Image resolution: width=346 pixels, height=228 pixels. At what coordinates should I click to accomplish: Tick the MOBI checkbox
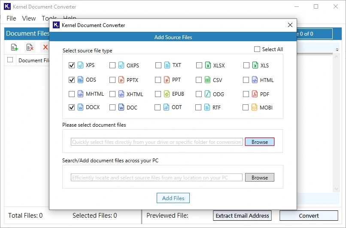coord(246,107)
